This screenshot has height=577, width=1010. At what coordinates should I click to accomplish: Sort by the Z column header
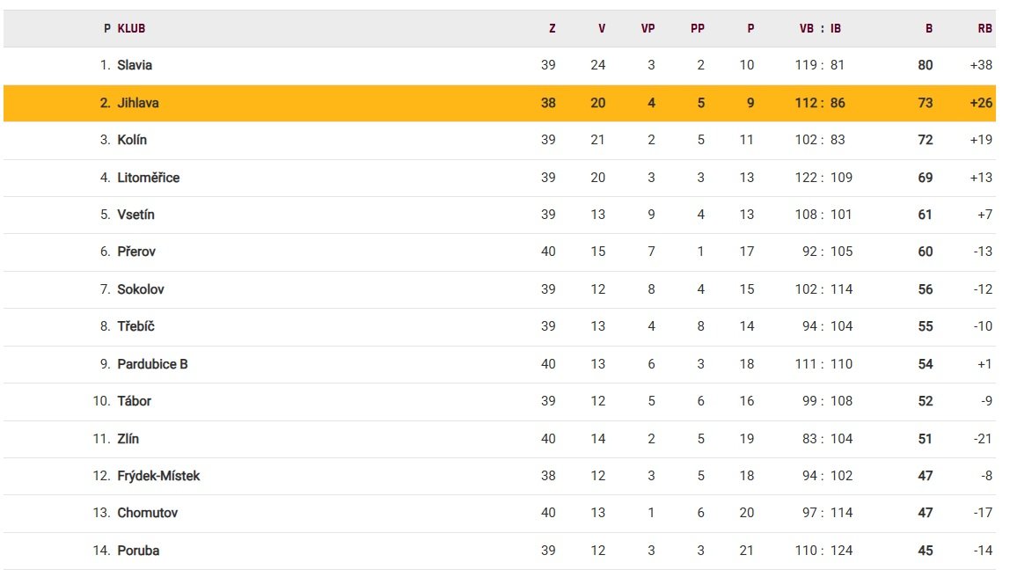552,28
